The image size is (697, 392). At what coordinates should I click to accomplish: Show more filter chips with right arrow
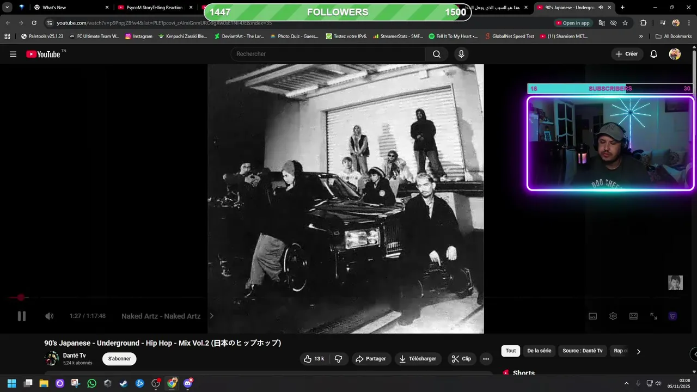638,351
